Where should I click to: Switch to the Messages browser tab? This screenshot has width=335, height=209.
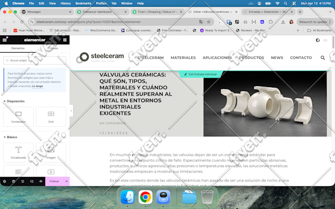tap(47, 12)
